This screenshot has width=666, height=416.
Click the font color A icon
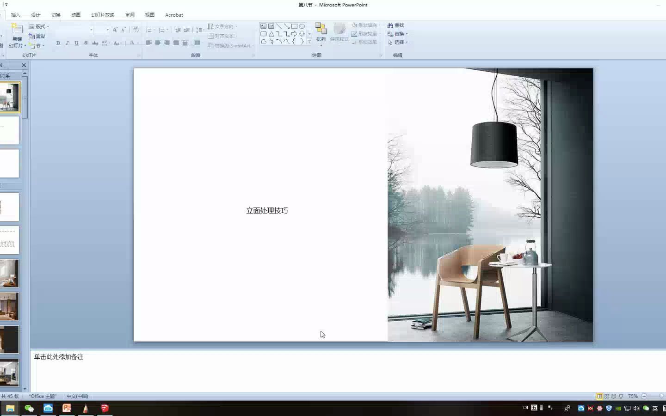132,43
